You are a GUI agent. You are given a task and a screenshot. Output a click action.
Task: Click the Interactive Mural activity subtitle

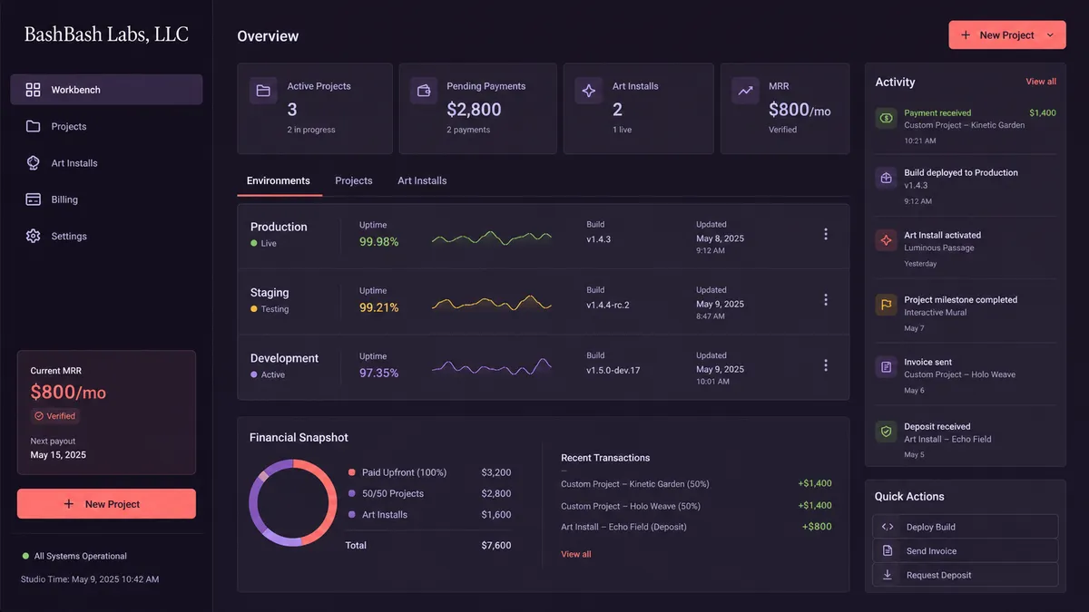936,312
